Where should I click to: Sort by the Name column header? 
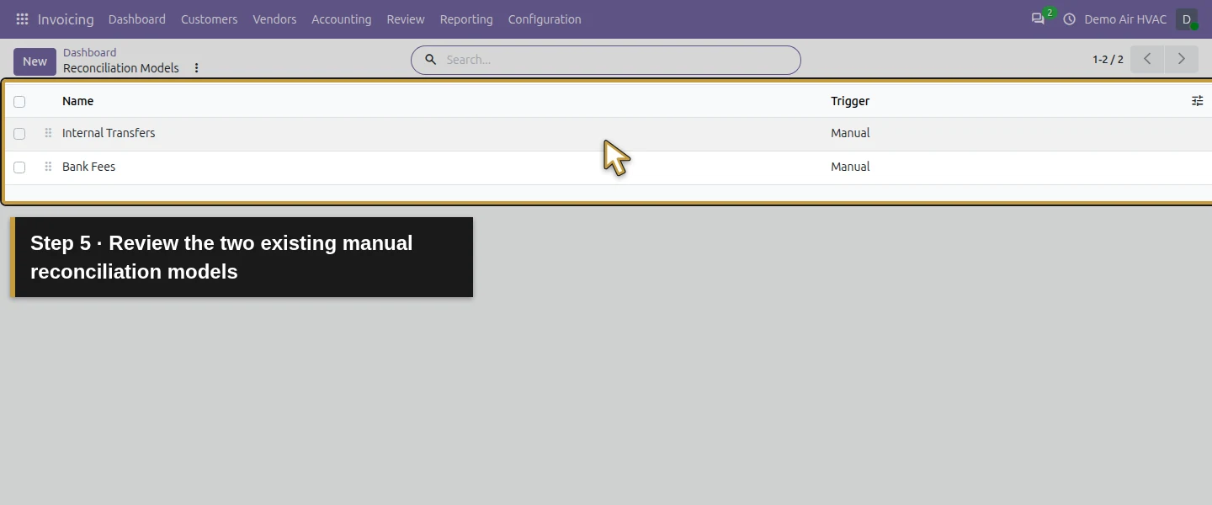(x=77, y=101)
